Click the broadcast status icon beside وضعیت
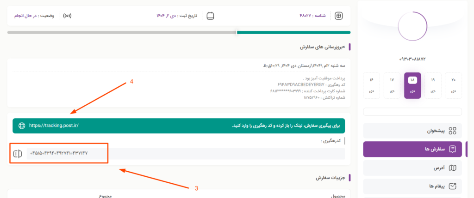 [67, 16]
